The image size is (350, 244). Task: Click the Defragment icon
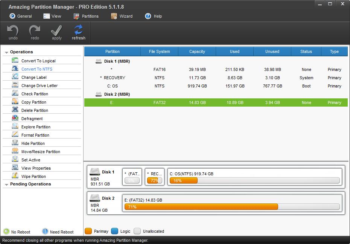click(x=15, y=118)
